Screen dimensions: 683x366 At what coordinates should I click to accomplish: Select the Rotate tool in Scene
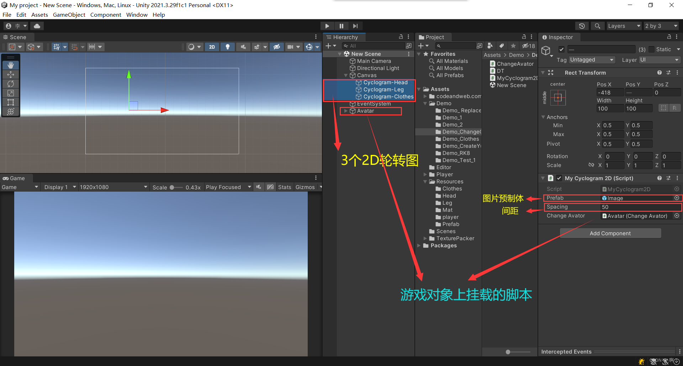[11, 84]
